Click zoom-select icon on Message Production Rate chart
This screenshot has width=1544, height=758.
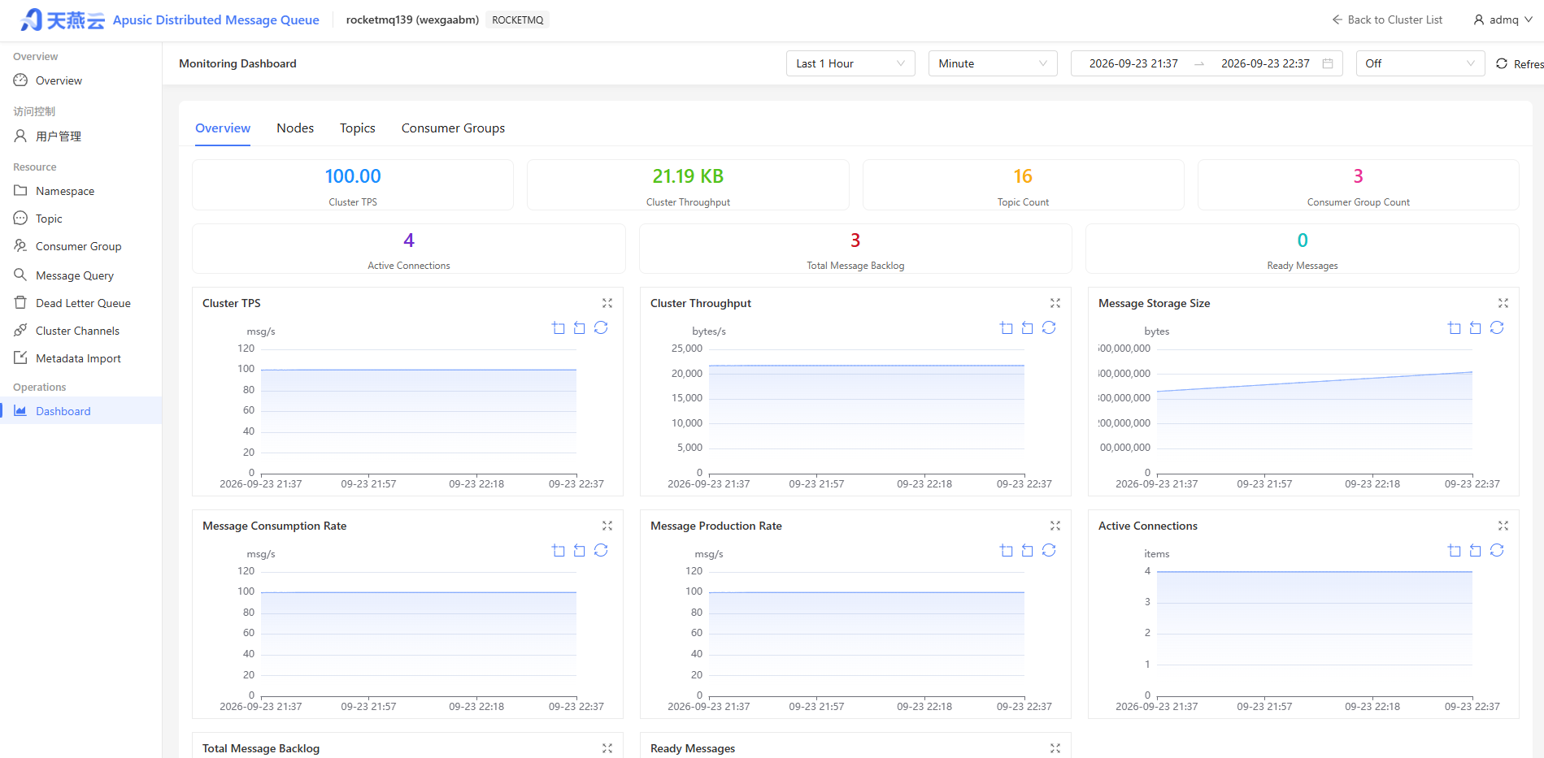pos(1007,550)
